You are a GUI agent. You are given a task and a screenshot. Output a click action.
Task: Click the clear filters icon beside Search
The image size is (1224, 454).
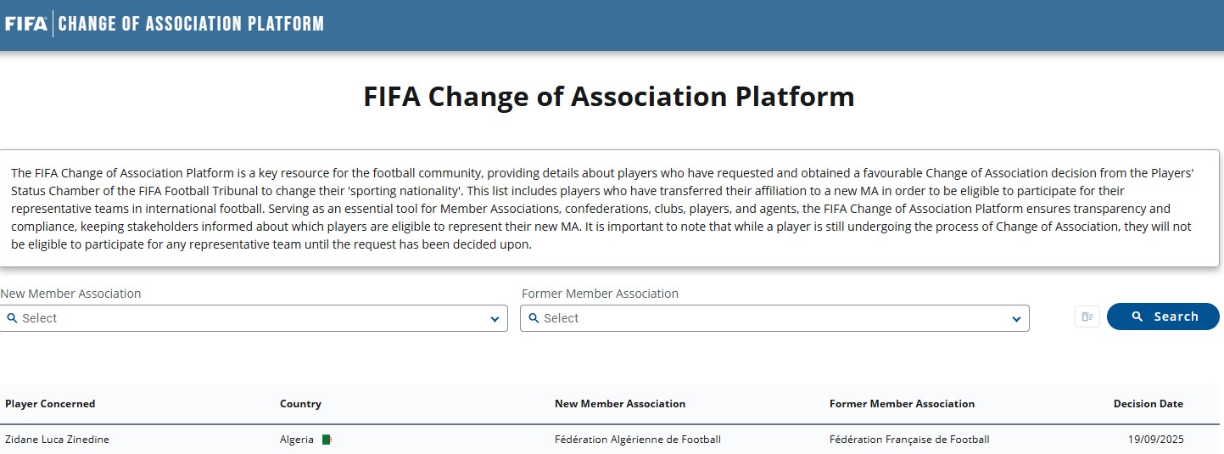tap(1087, 317)
